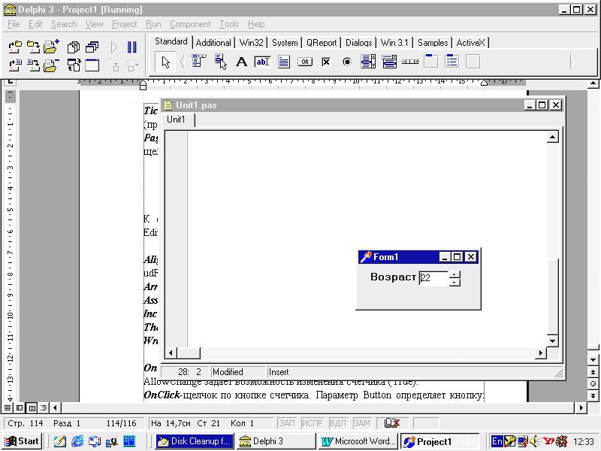
Task: Select the pointer arrow in Standard palette
Action: pos(165,62)
